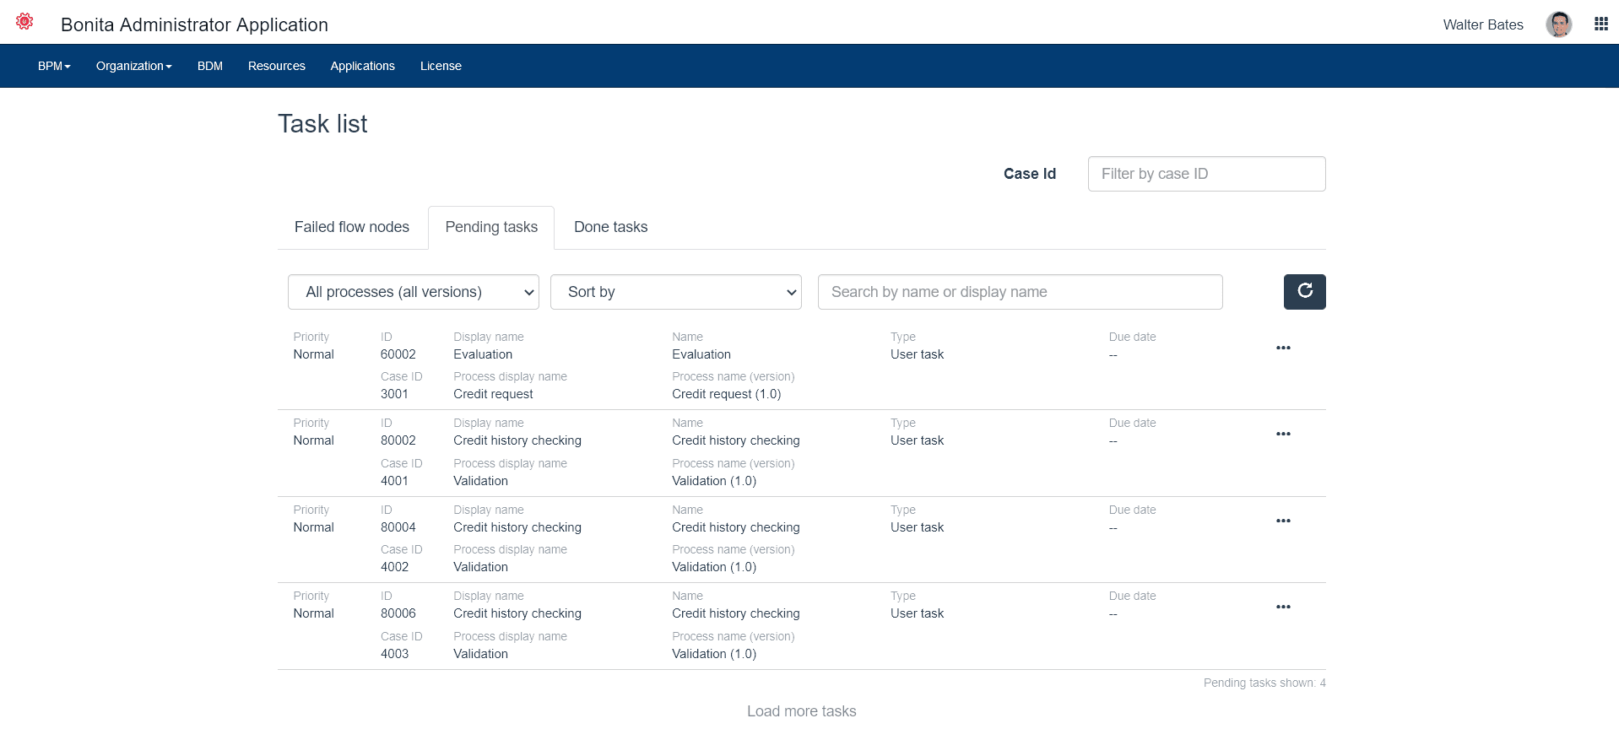Open the application grid launcher icon
1619x729 pixels.
point(1600,24)
